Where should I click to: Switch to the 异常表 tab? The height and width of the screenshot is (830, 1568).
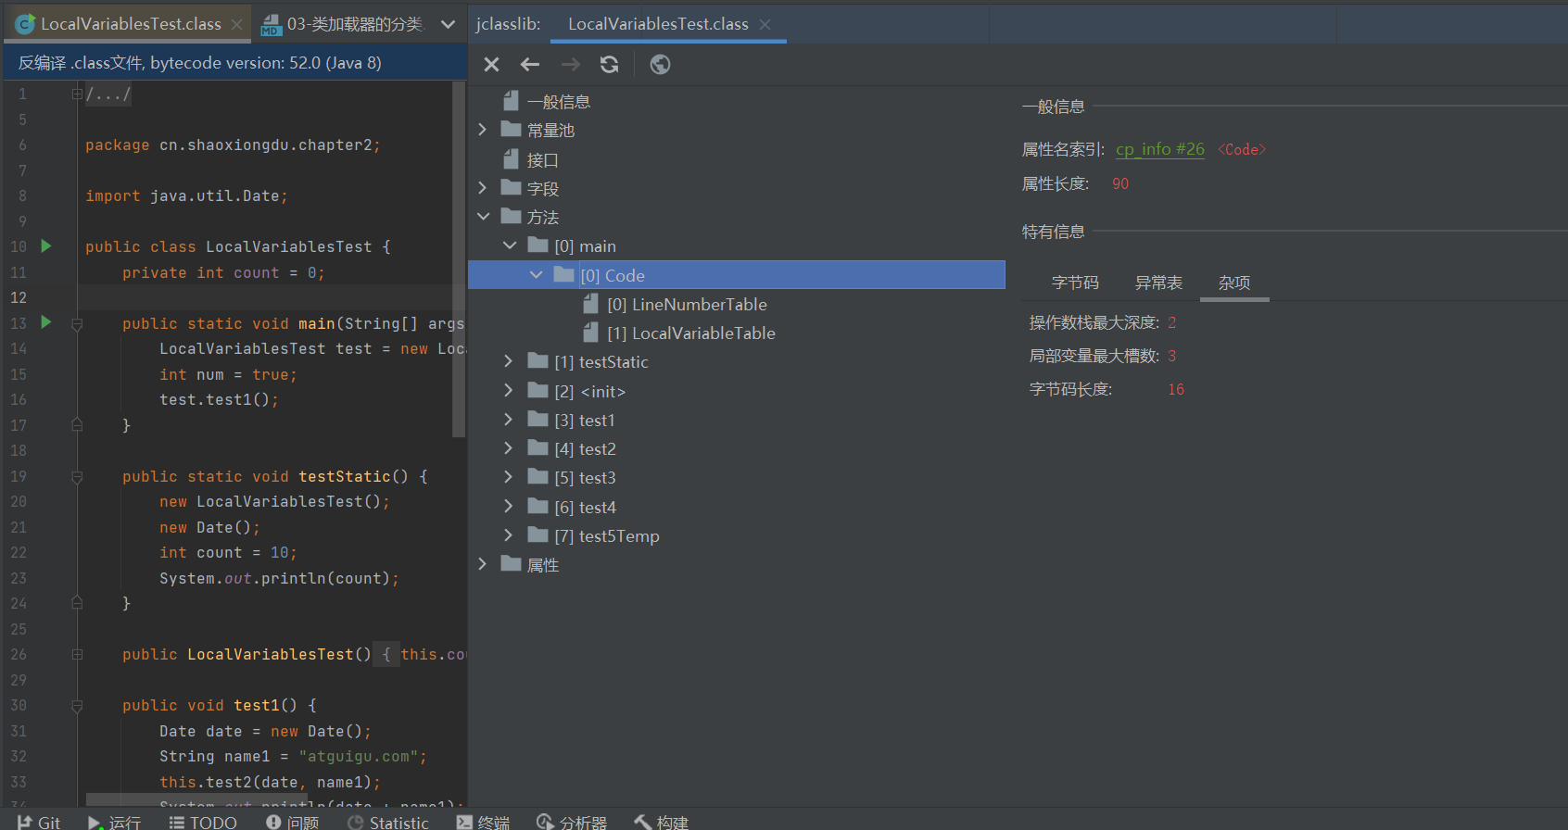coord(1158,283)
